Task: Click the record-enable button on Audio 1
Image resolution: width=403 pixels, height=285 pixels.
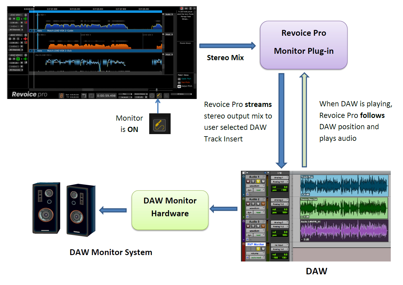Action: coord(248,181)
